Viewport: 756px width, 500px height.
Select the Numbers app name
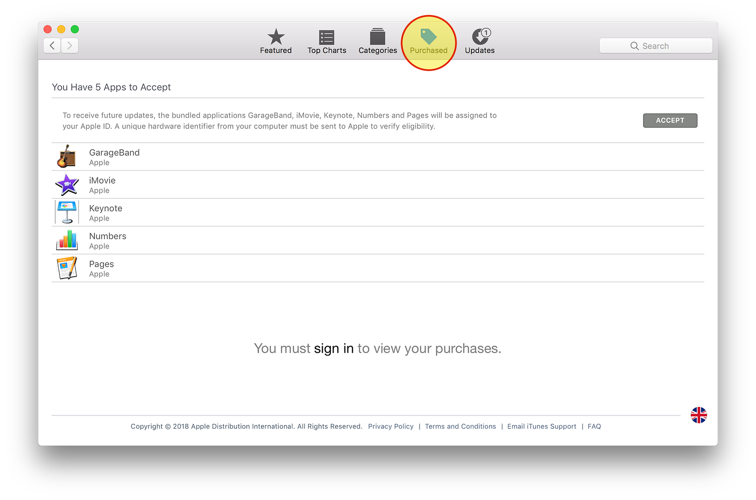[x=108, y=236]
